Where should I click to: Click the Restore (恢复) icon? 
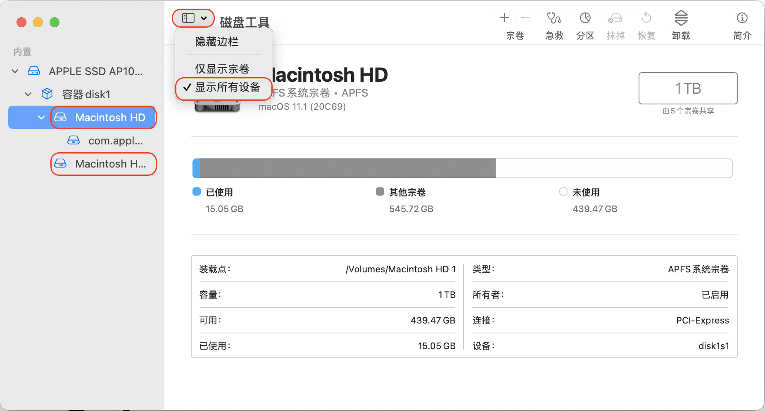(646, 19)
